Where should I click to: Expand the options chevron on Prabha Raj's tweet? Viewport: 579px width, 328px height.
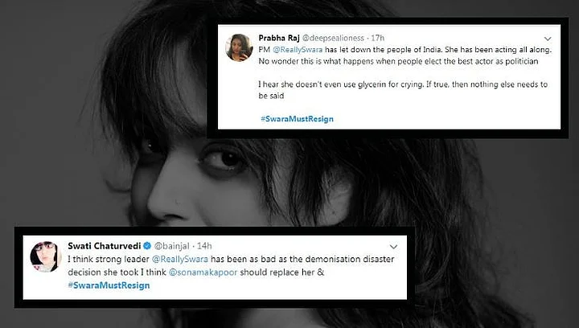547,38
